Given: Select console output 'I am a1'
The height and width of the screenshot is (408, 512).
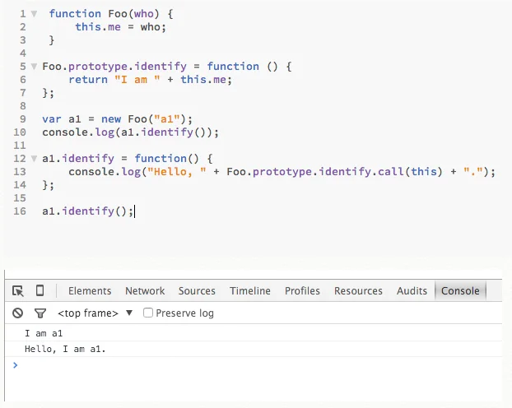Looking at the screenshot, I should [x=44, y=333].
